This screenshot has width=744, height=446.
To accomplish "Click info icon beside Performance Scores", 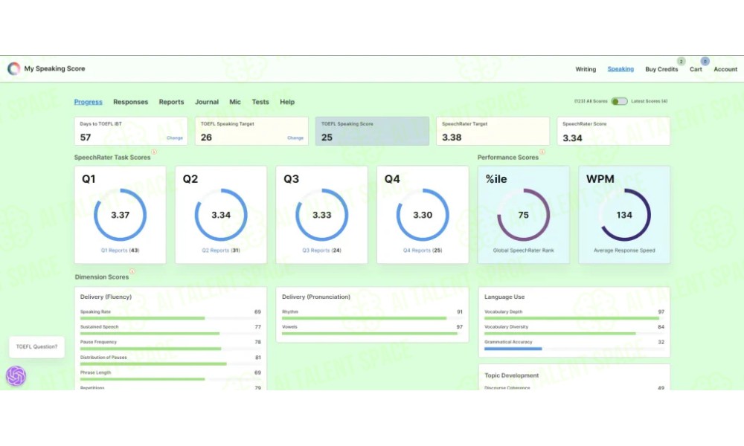I will [542, 152].
